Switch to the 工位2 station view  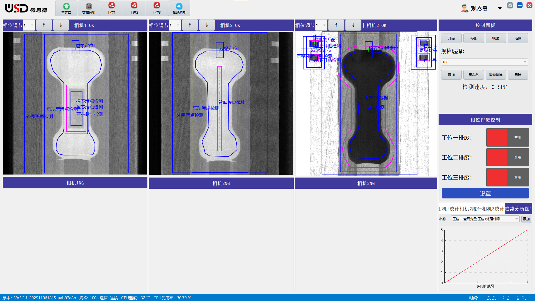134,8
